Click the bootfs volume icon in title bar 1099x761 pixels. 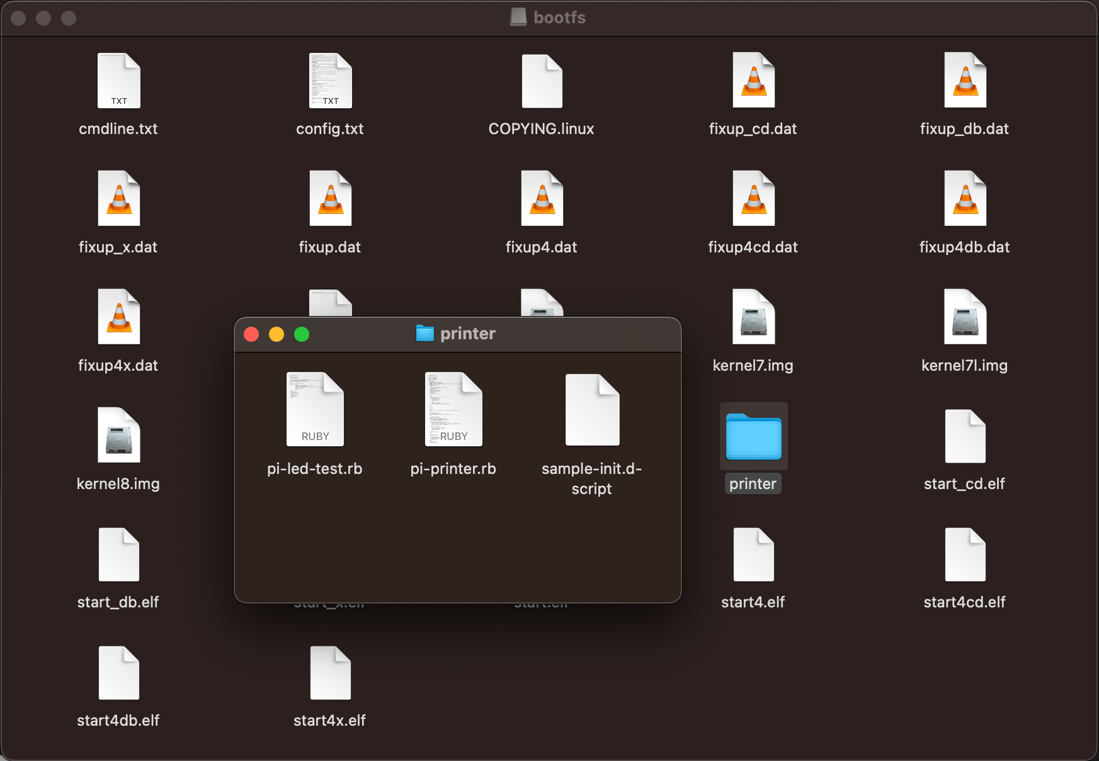[518, 17]
